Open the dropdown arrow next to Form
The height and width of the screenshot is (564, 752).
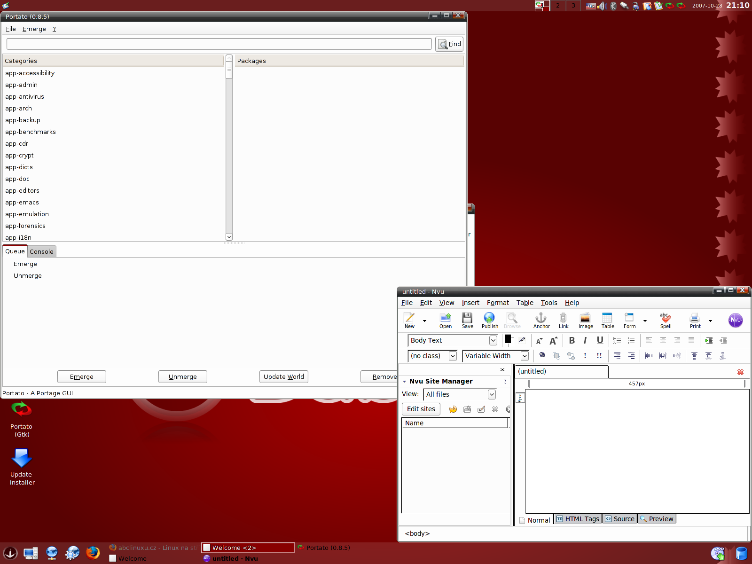[x=645, y=321]
